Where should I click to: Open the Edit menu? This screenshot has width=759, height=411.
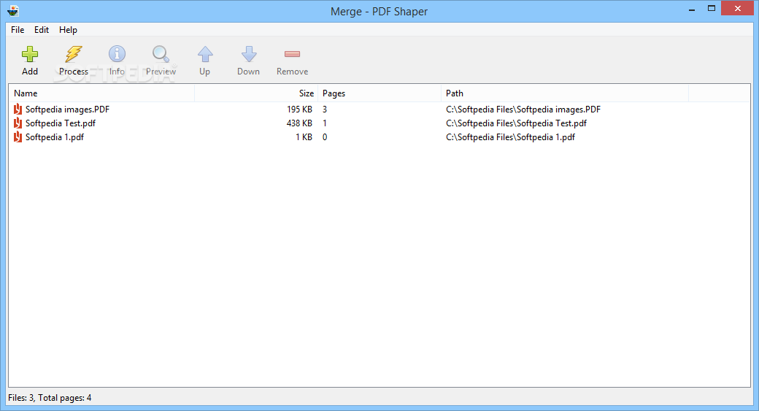coord(41,29)
